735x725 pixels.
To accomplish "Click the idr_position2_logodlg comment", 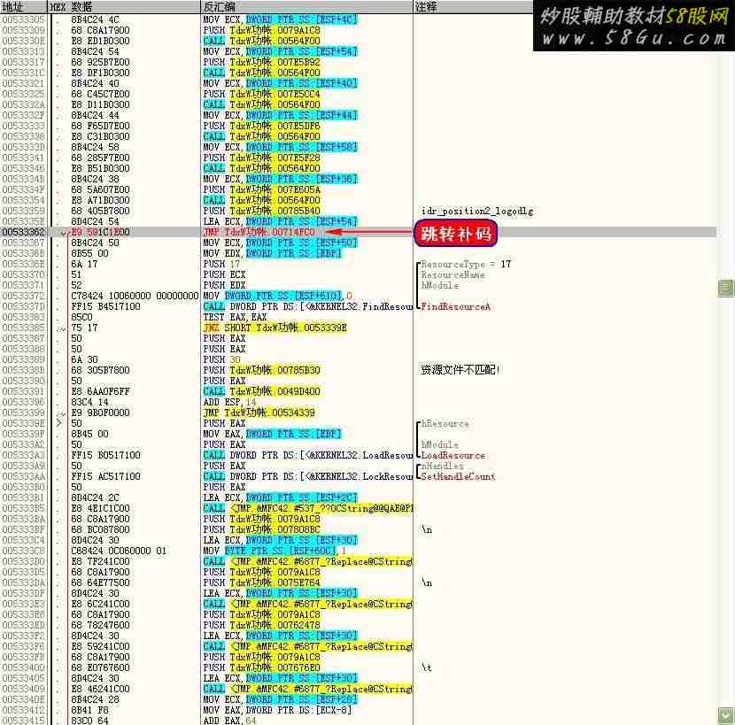I will click(x=476, y=211).
